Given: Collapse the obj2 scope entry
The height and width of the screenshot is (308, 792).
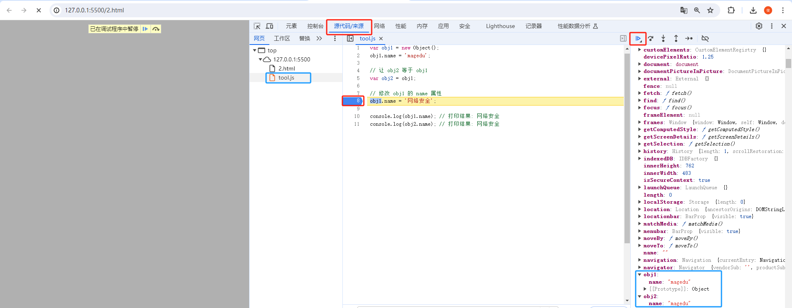Looking at the screenshot, I should [640, 296].
